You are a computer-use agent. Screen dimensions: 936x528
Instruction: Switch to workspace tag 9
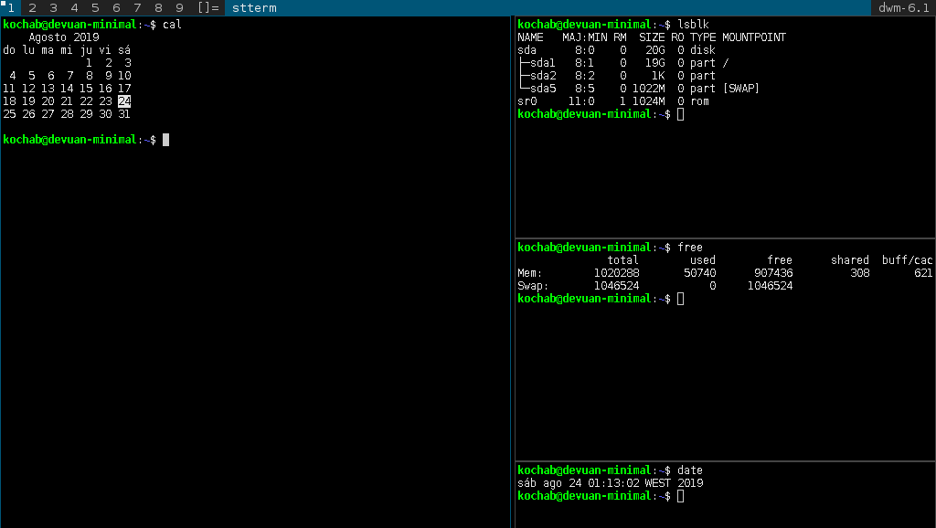pos(179,7)
